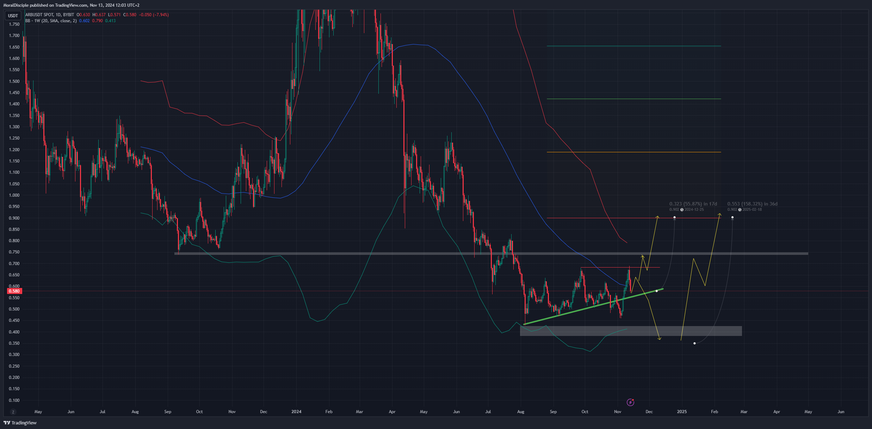Click the green 0.413 BB lower value
Viewport: 872px width, 429px height.
[x=110, y=21]
